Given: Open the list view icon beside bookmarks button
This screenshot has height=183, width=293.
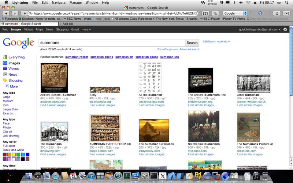Looking at the screenshot, I should (215, 14).
